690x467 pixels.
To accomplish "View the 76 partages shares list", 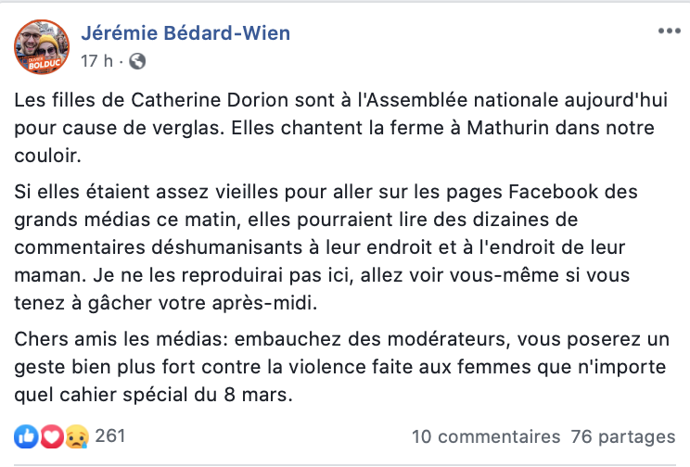I will click(622, 436).
